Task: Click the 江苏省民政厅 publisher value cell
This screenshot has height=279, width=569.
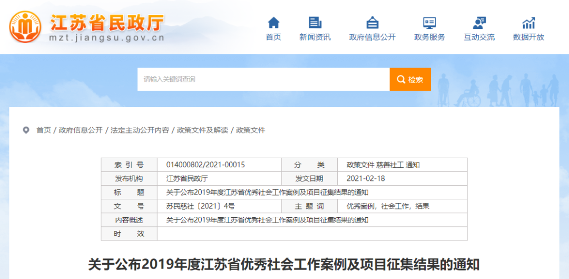Action: click(x=219, y=179)
